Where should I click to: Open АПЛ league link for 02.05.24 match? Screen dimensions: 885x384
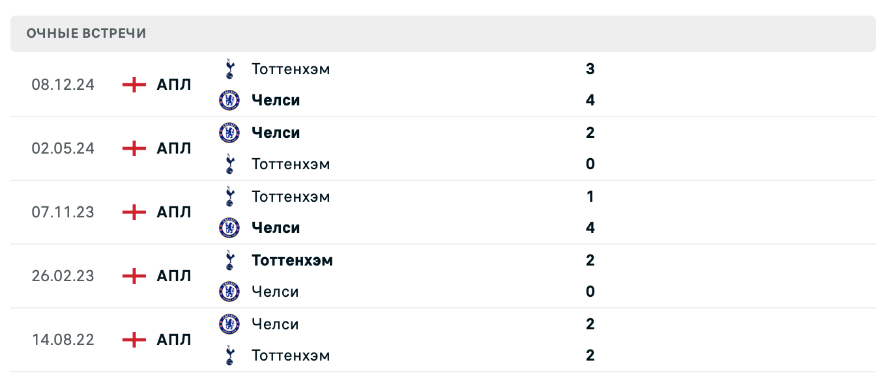tap(174, 148)
